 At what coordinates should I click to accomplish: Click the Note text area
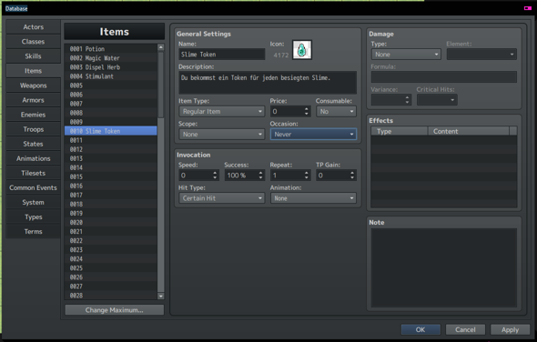pyautogui.click(x=444, y=267)
